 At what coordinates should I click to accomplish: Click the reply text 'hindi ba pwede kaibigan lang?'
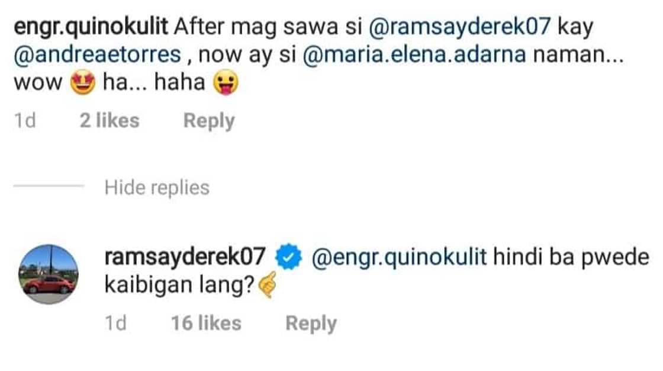click(x=376, y=271)
